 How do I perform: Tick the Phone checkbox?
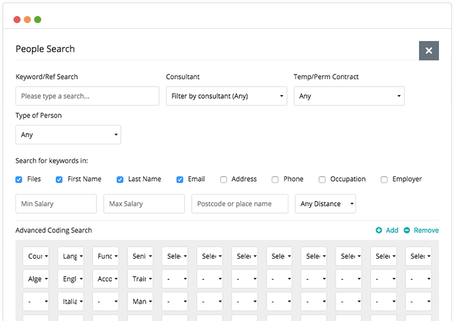[275, 180]
